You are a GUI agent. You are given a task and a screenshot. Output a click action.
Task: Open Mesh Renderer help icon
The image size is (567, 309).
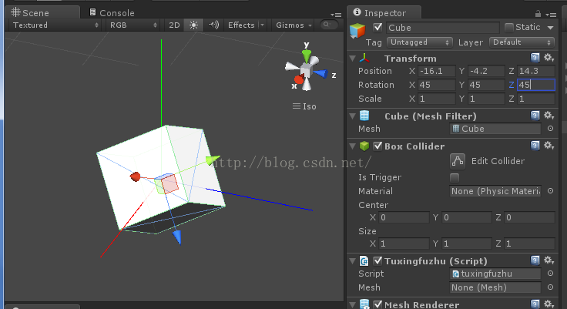pyautogui.click(x=535, y=304)
